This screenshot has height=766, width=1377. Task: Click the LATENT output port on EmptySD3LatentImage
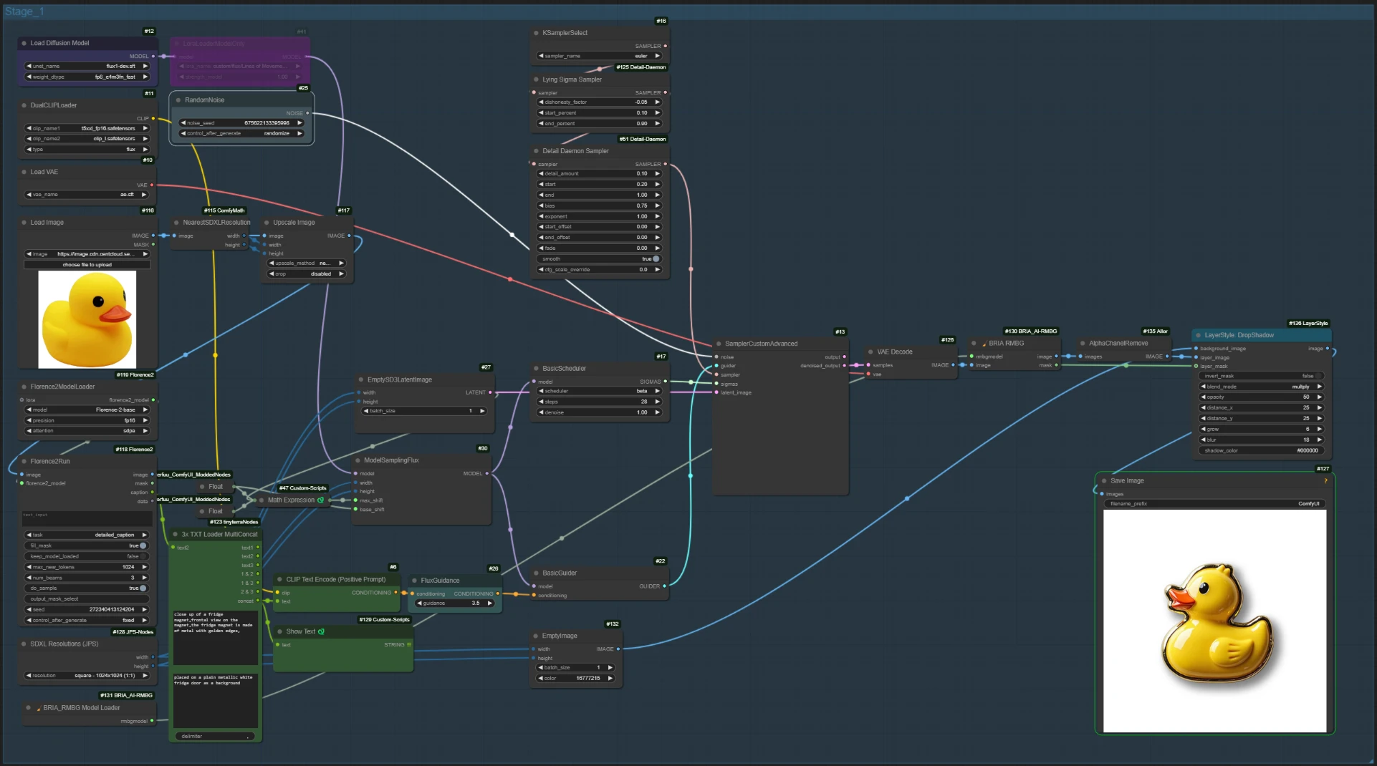pyautogui.click(x=490, y=392)
